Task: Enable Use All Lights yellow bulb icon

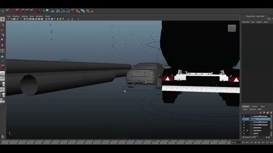Action: [58, 19]
